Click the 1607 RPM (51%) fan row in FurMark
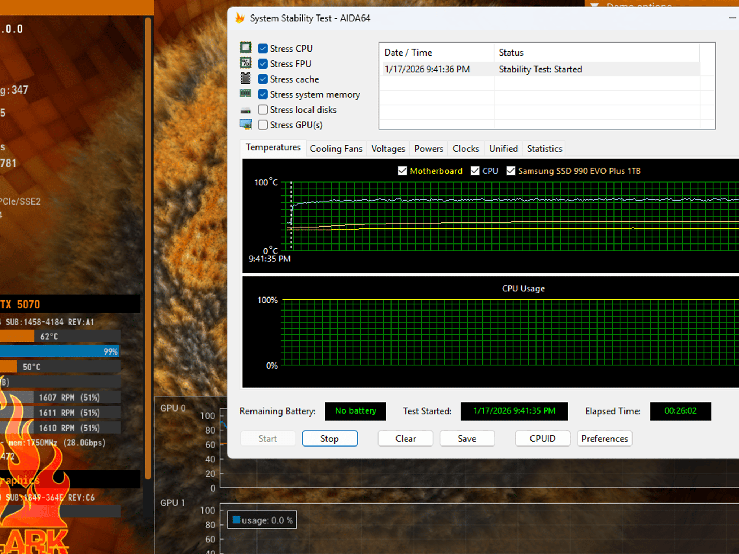The image size is (739, 554). tap(60, 397)
